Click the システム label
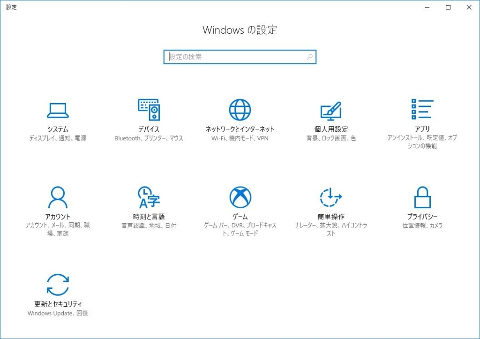 tap(58, 129)
